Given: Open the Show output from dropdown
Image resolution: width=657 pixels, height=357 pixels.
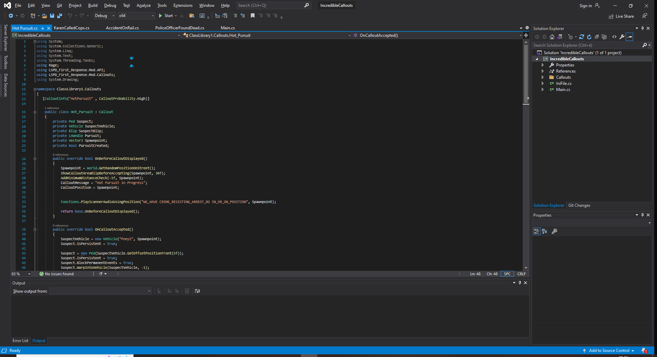Looking at the screenshot, I should click(101, 291).
